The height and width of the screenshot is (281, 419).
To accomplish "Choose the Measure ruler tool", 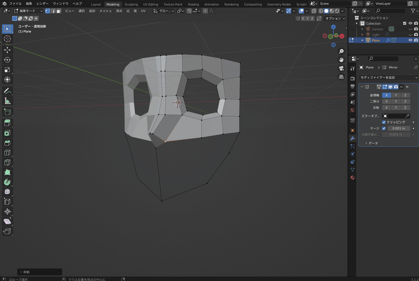I will pos(7,101).
